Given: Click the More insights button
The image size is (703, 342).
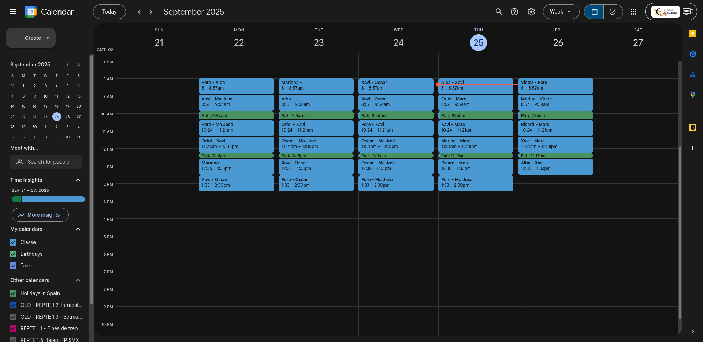Looking at the screenshot, I should coord(40,215).
